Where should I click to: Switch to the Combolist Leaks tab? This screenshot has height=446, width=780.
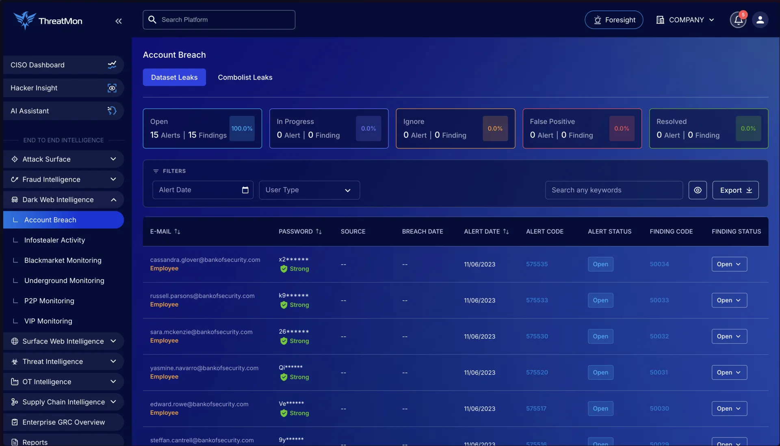click(245, 77)
